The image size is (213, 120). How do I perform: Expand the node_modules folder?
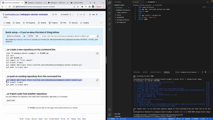(x=122, y=12)
